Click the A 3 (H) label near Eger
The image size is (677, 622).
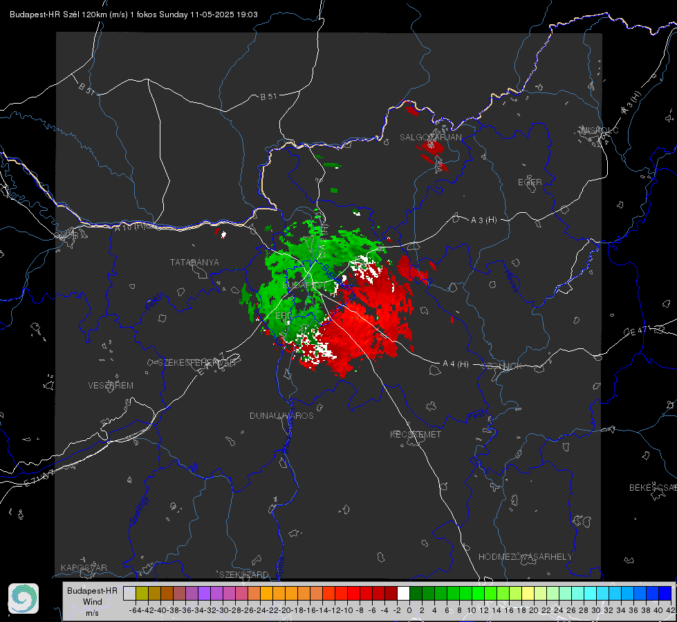pos(483,220)
